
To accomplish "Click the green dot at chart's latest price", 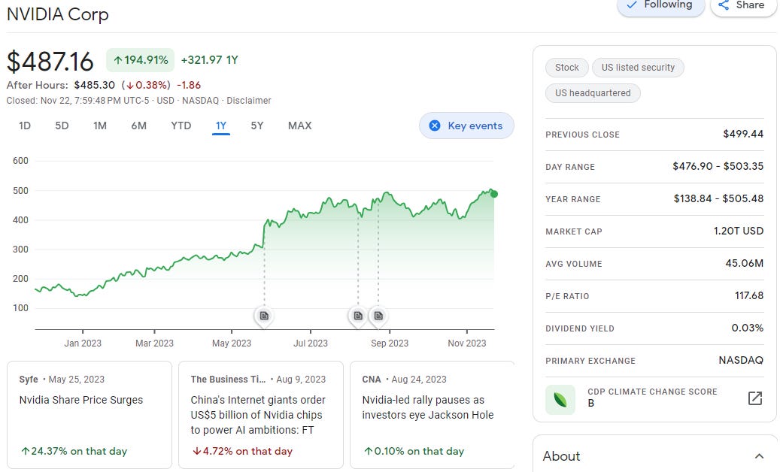I will click(494, 194).
